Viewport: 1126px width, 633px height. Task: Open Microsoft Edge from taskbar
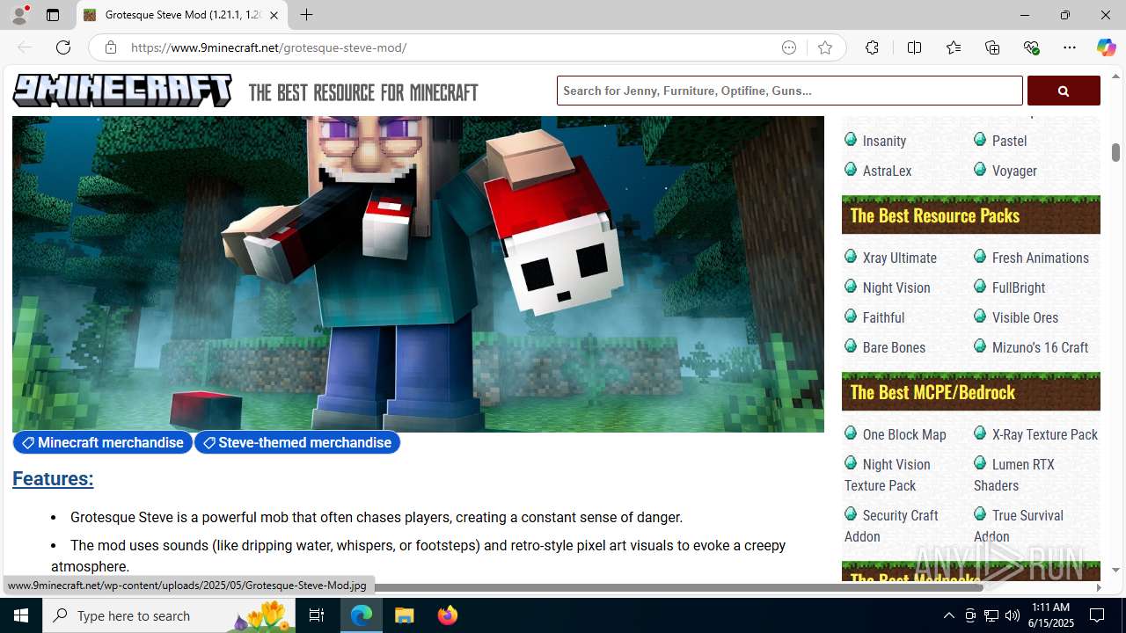(x=362, y=615)
